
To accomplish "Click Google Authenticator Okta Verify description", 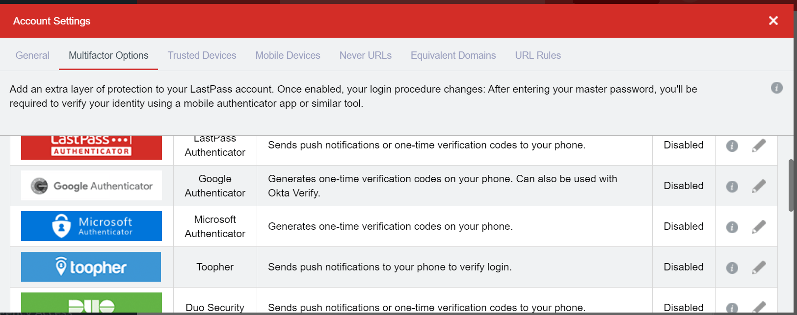I will pos(443,186).
